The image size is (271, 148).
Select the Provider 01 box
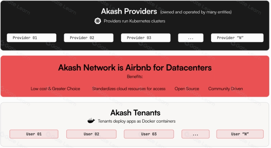click(32, 38)
